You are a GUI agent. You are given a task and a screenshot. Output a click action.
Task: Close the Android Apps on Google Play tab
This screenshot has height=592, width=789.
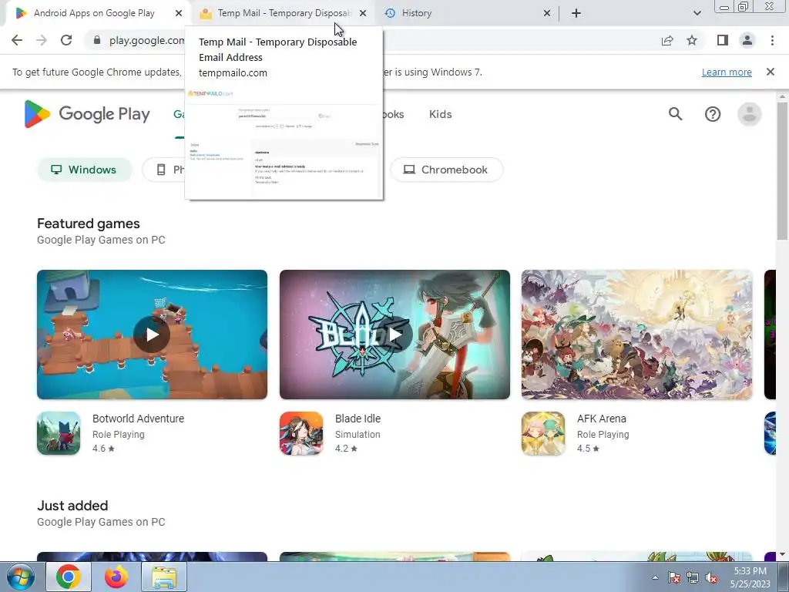[x=179, y=13]
